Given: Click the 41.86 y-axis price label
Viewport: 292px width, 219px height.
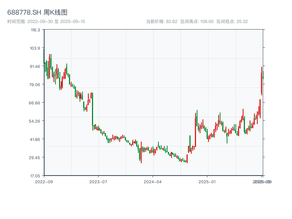Looking at the screenshot, I should click(35, 139).
